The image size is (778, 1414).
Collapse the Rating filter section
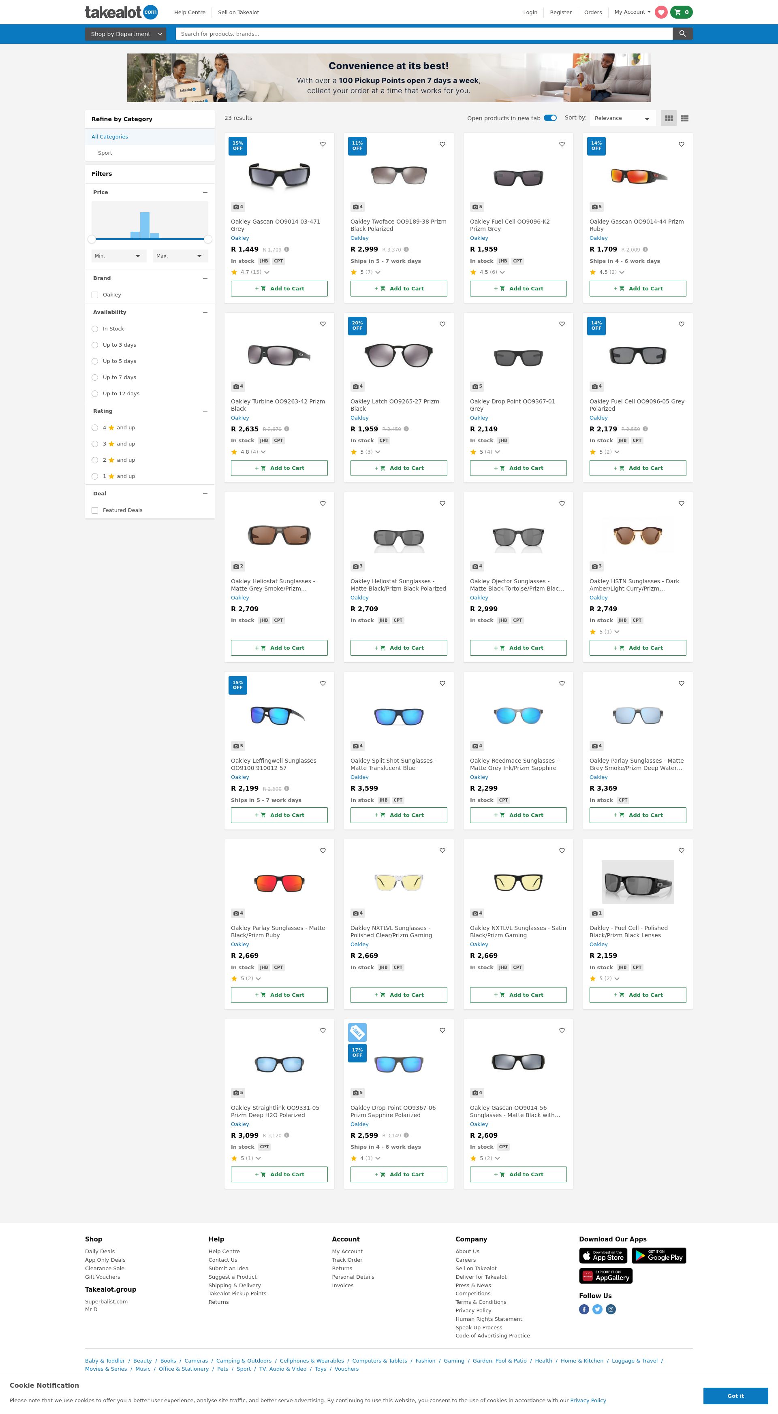tap(205, 411)
